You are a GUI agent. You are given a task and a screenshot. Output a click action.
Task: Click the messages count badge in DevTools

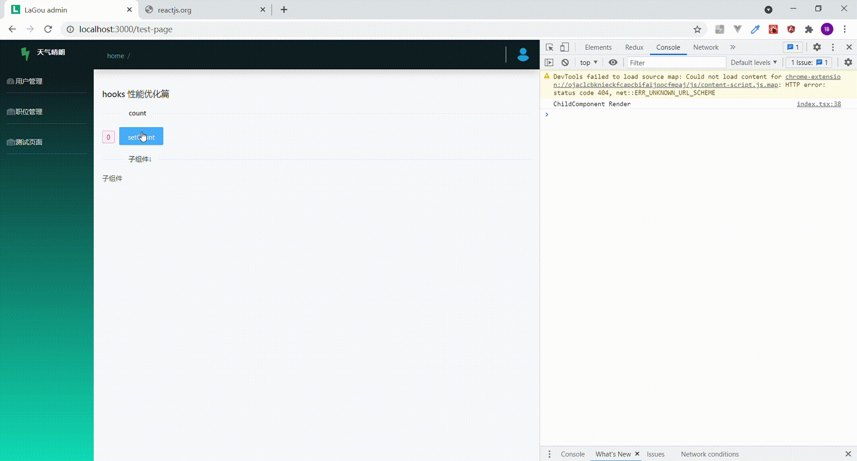tap(793, 47)
